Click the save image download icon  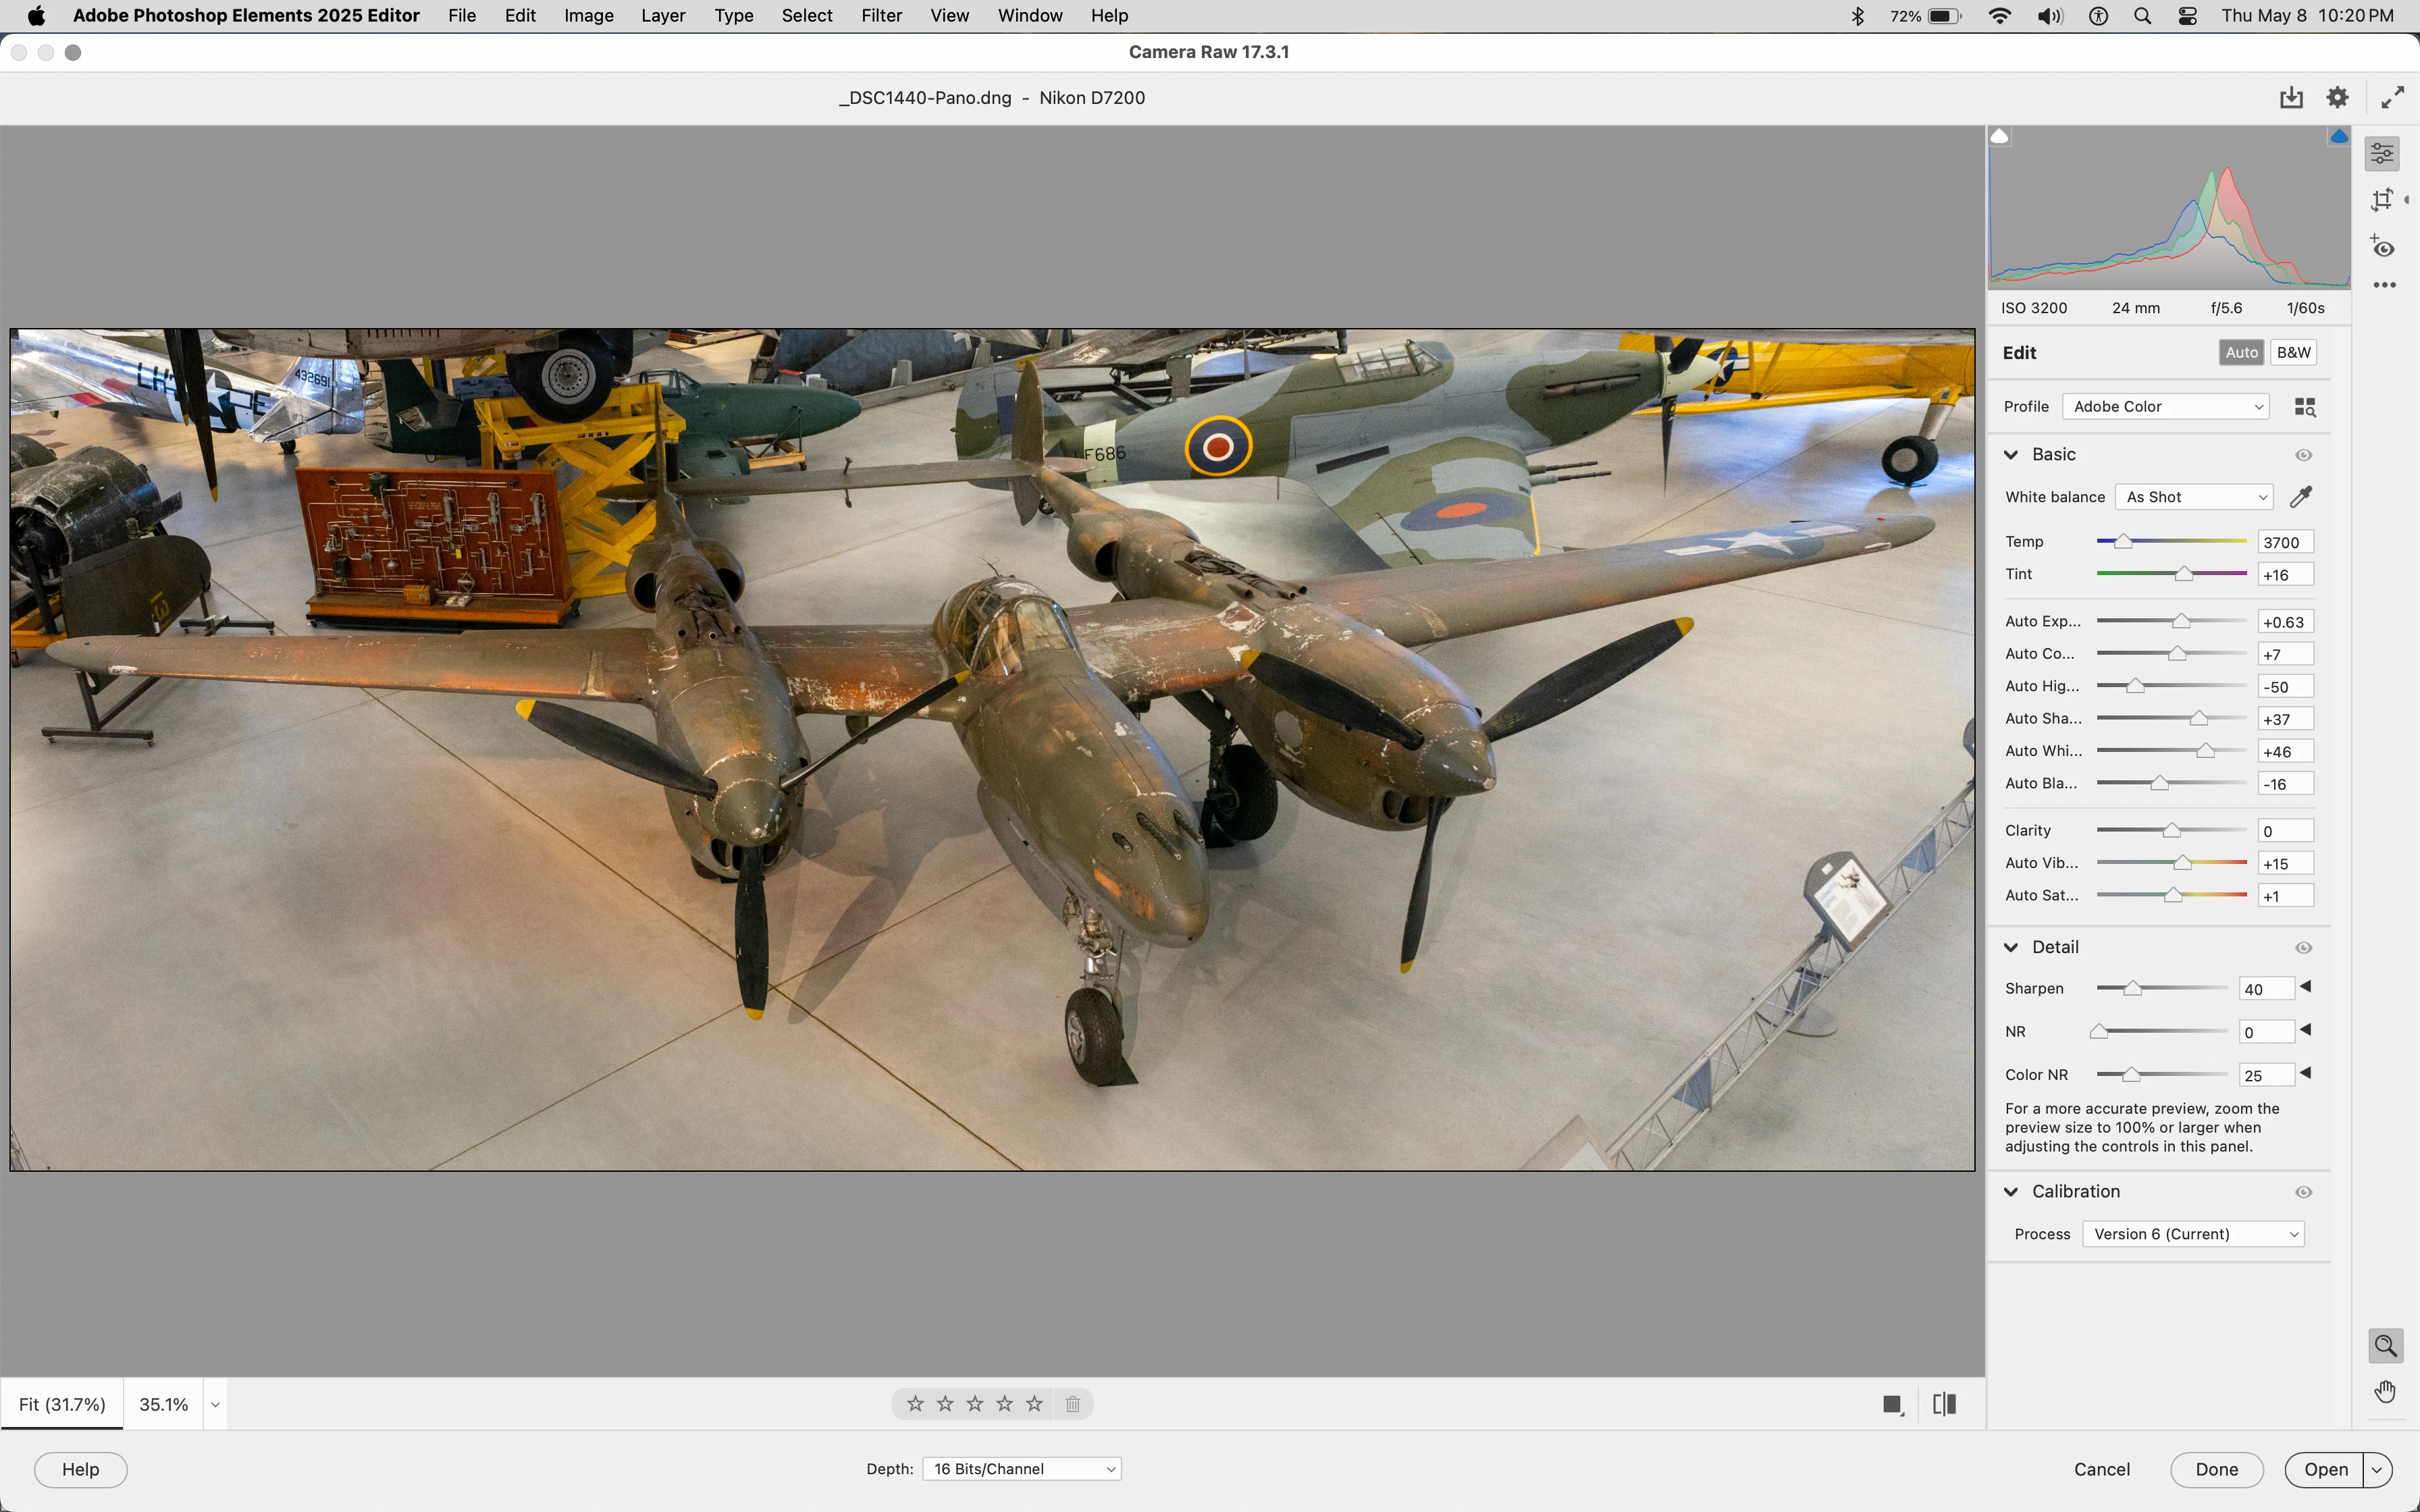(2291, 97)
